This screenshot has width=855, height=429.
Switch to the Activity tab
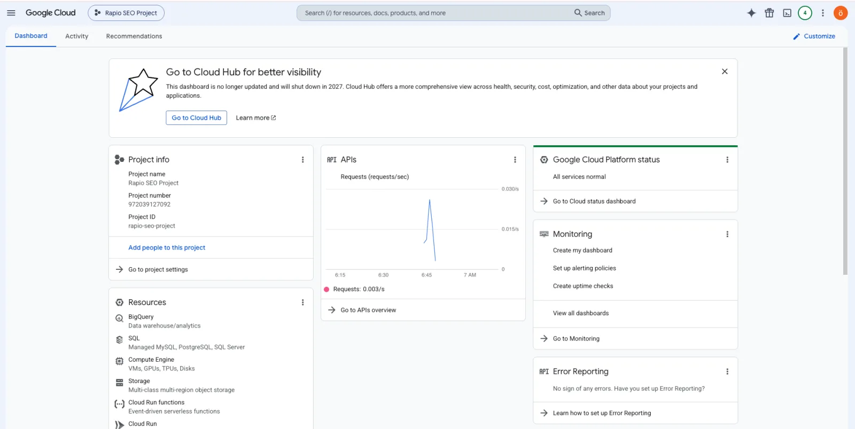(x=77, y=36)
